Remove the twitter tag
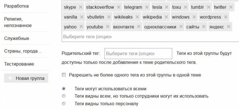Viewport: 239px width, 110px height. coord(231,7)
